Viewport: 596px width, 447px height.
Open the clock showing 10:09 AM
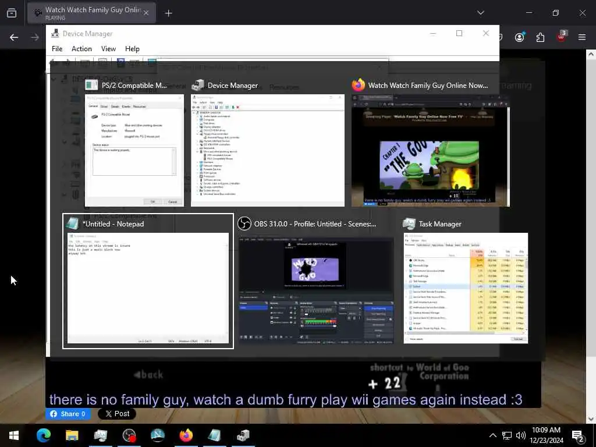(546, 435)
